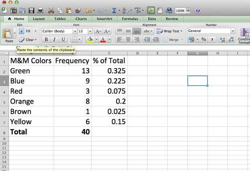The height and width of the screenshot is (171, 250).
Task: Switch to the Tables tab
Action: [60, 19]
